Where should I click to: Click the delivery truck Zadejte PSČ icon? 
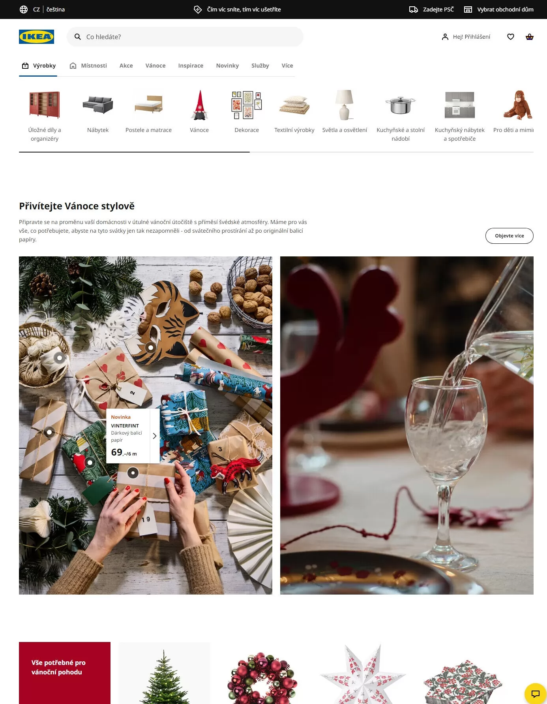click(x=413, y=9)
